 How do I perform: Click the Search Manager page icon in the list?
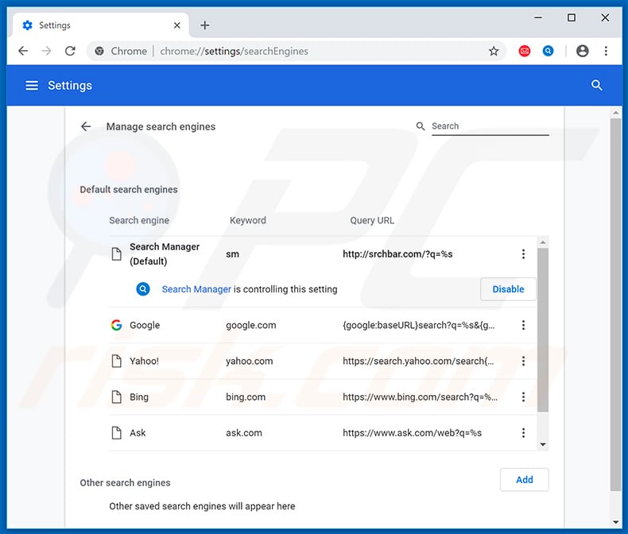(x=117, y=253)
